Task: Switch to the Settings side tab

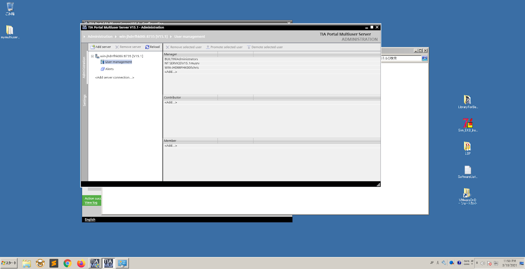Action: click(84, 100)
